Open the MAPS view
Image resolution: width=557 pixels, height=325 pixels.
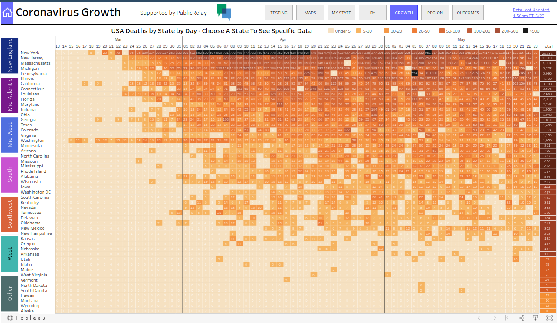pyautogui.click(x=310, y=13)
